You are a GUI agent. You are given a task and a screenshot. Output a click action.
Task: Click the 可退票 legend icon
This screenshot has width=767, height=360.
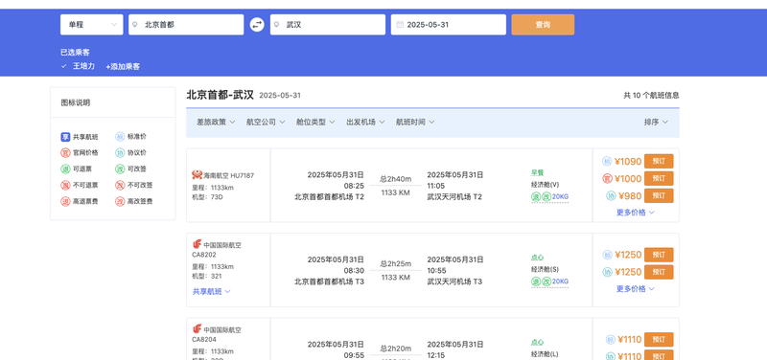point(65,169)
